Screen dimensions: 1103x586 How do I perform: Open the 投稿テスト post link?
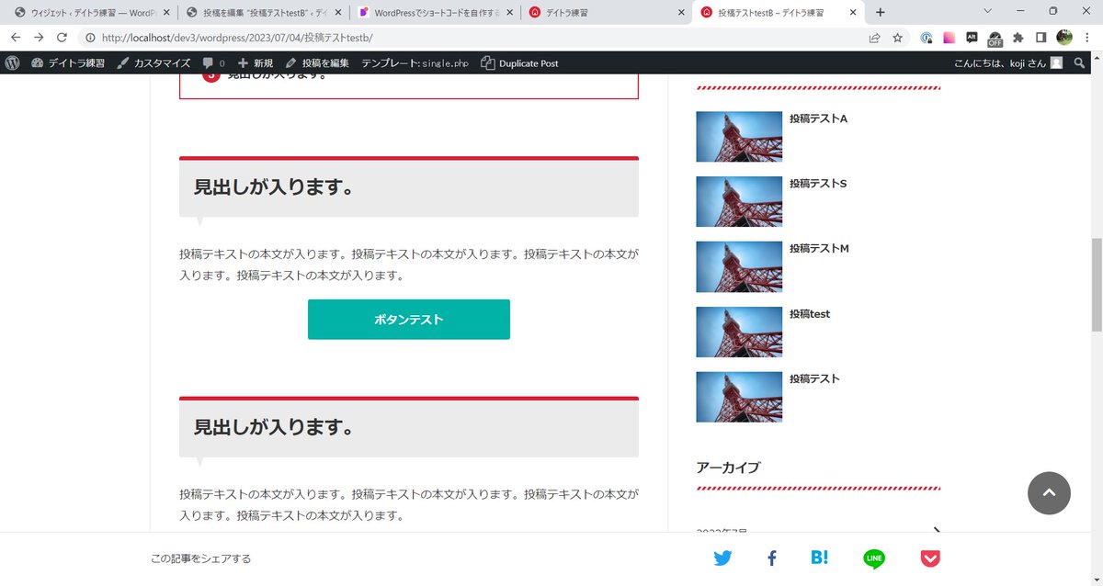[x=814, y=379]
